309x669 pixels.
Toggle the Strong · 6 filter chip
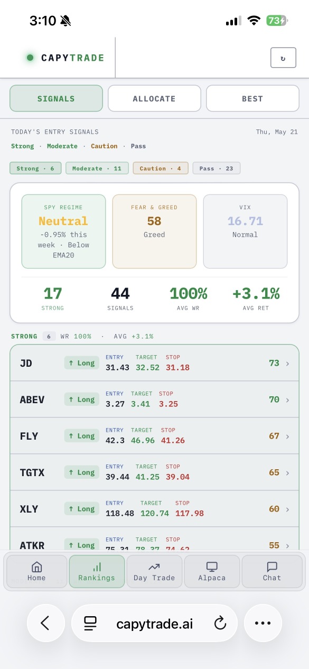(35, 169)
